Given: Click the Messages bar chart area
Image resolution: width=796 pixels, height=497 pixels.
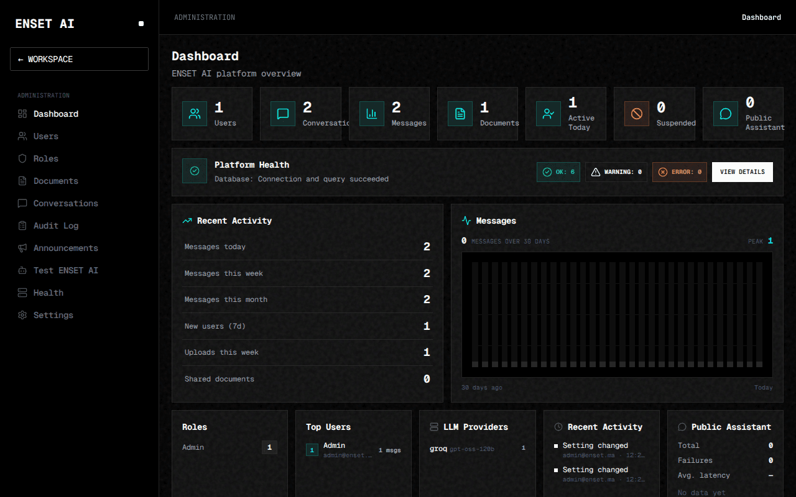Looking at the screenshot, I should click(617, 314).
